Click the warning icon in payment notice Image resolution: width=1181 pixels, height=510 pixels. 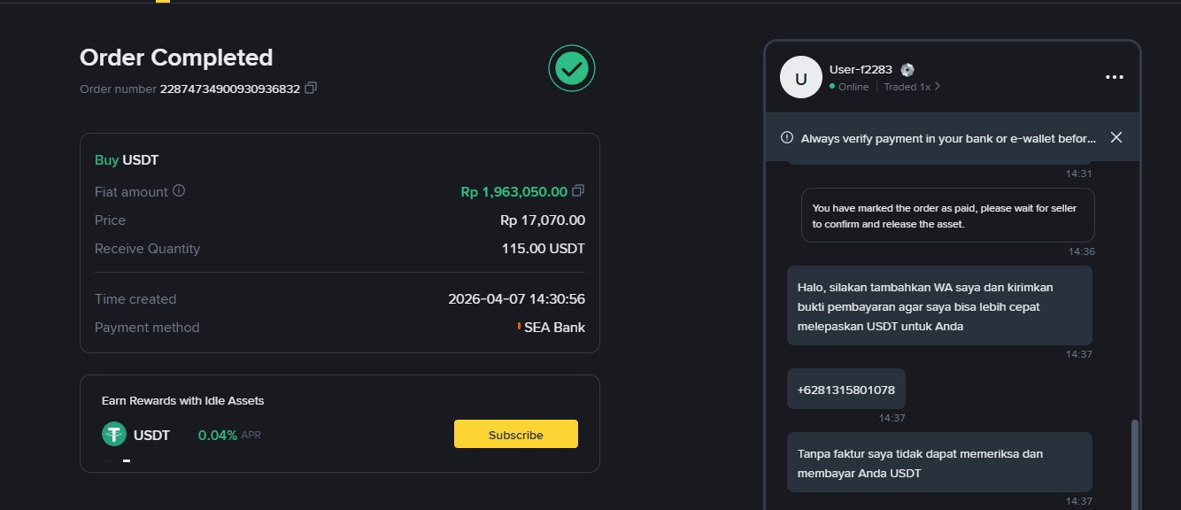tap(786, 137)
